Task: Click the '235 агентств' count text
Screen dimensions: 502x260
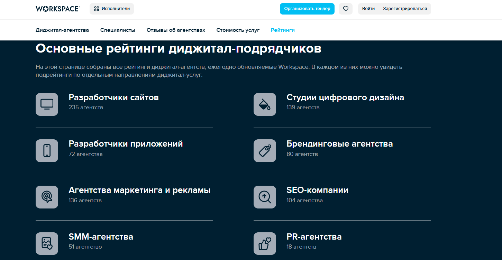Action: tap(86, 108)
